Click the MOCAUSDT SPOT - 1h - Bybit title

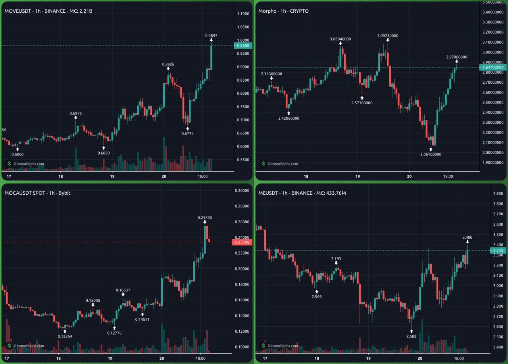click(37, 193)
